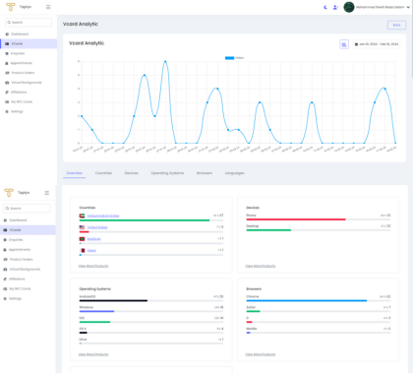This screenshot has width=413, height=374.
Task: Click the Taplyn logo in the top header
Action: (11, 7)
